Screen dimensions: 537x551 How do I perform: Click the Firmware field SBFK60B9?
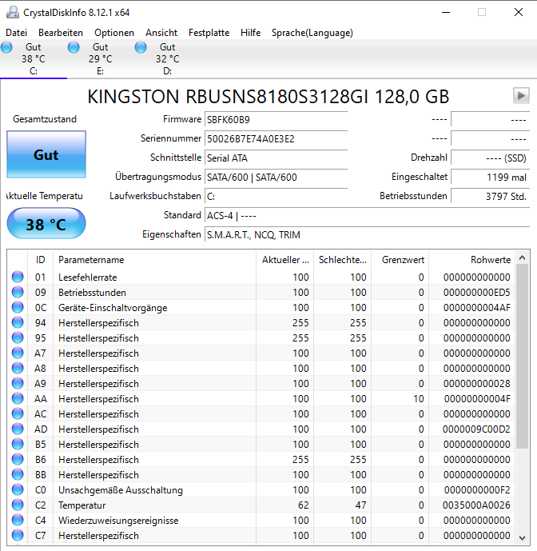(276, 120)
